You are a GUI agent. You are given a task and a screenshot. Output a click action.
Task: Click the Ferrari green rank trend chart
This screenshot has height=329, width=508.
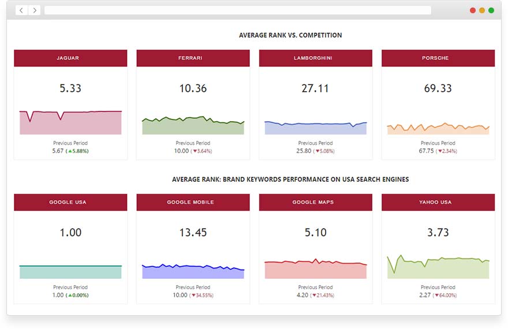coord(193,126)
